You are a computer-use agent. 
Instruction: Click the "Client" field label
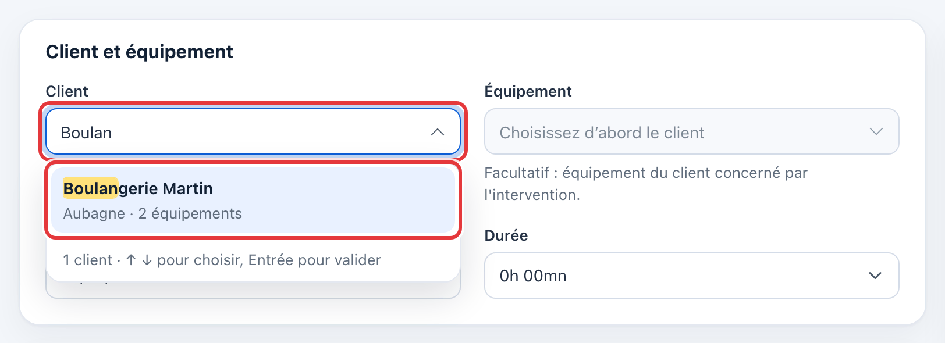pyautogui.click(x=67, y=91)
